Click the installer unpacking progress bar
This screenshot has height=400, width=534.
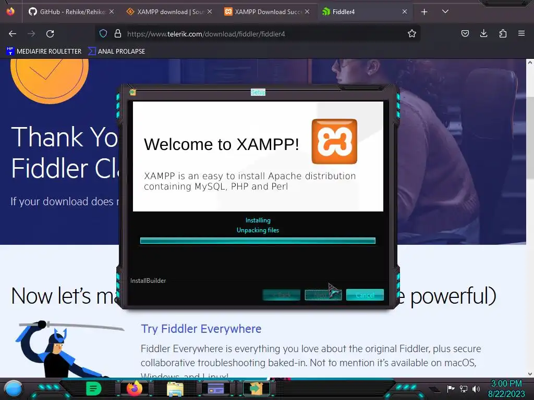click(258, 241)
